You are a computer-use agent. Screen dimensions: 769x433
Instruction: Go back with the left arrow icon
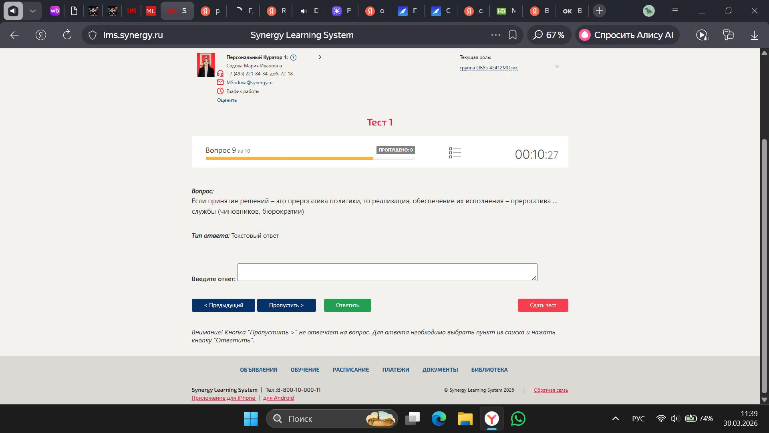point(14,35)
